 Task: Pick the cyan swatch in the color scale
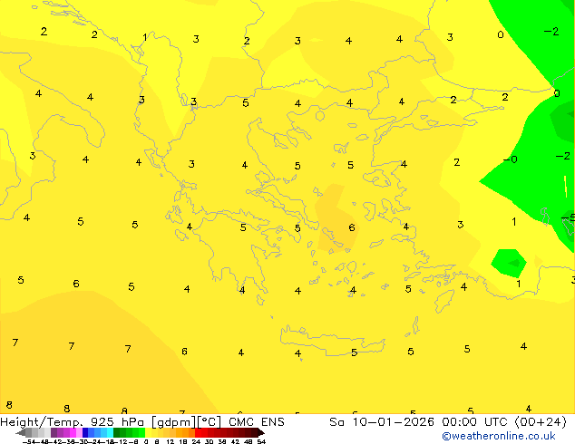(x=110, y=432)
